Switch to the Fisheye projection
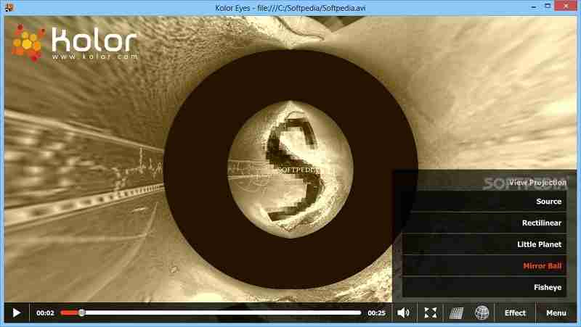This screenshot has height=327, width=581. pos(484,287)
